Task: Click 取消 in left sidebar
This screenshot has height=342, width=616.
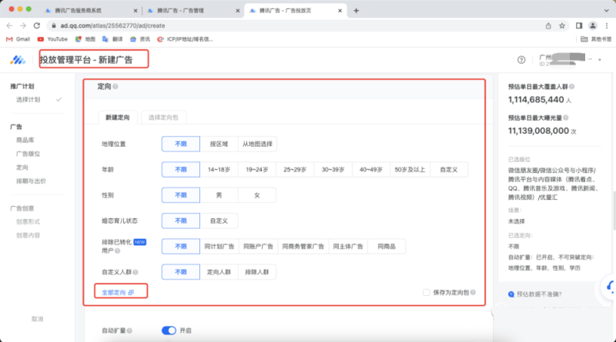Action: tap(37, 319)
